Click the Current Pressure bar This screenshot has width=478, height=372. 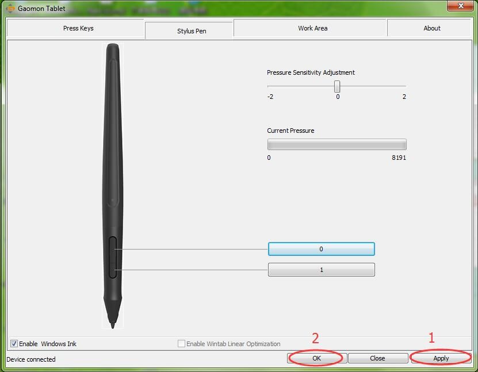pos(337,144)
